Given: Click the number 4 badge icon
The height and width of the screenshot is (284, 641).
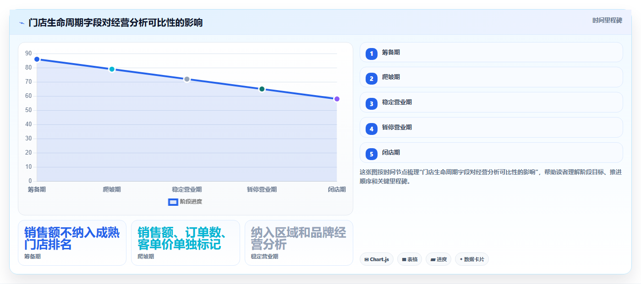Looking at the screenshot, I should click(x=372, y=129).
